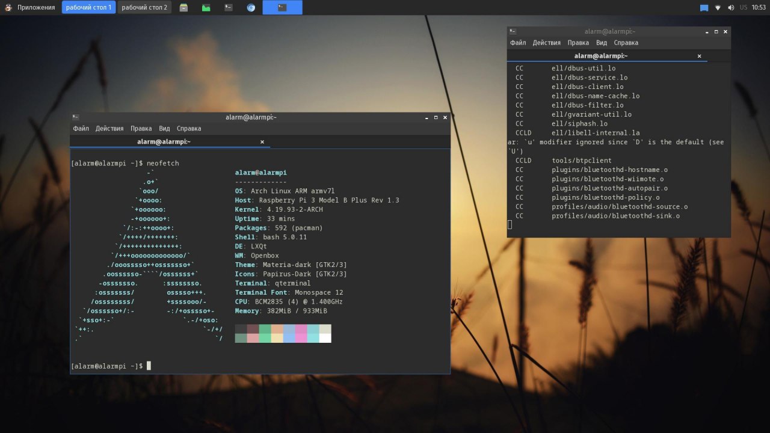
Task: Click the 'Host: Raspberry Pi 3 Model B Plus' line
Action: [317, 200]
